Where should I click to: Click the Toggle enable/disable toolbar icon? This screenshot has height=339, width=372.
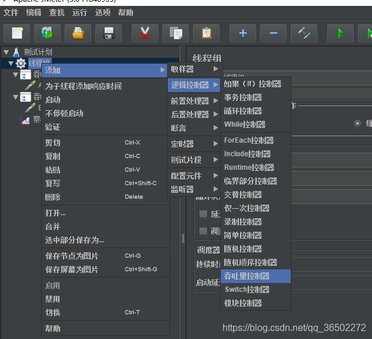[x=304, y=33]
